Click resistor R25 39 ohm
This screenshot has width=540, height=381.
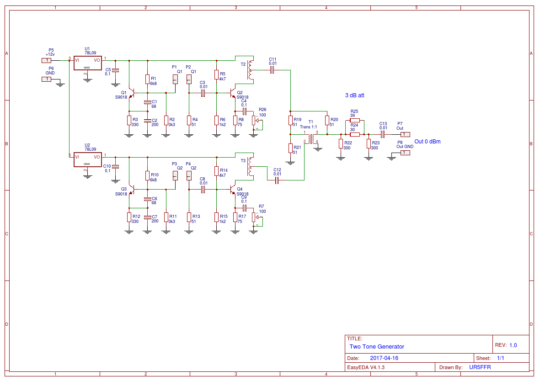point(355,120)
